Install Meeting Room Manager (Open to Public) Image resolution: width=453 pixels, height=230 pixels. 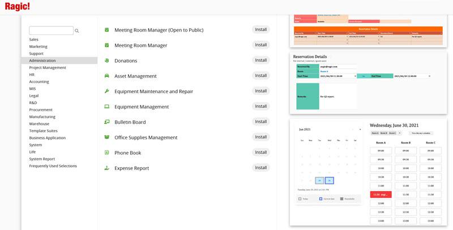coord(261,30)
